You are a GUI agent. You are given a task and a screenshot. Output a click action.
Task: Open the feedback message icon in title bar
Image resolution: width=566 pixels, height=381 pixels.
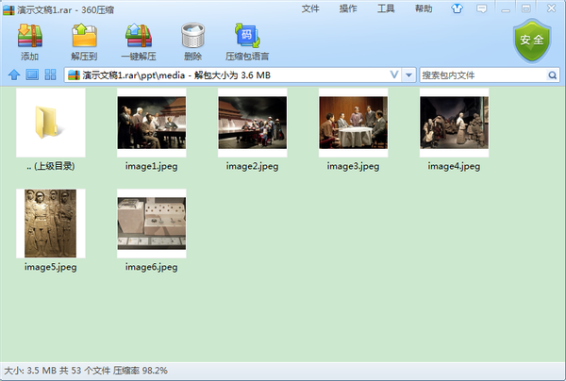481,8
